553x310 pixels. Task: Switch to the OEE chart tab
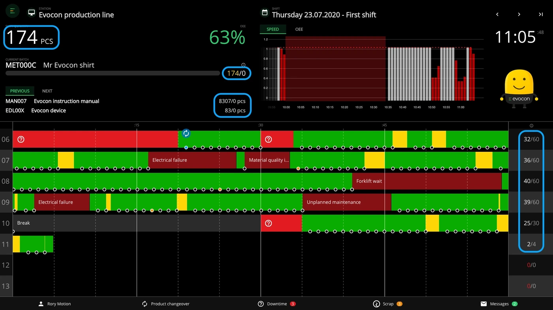coord(299,29)
